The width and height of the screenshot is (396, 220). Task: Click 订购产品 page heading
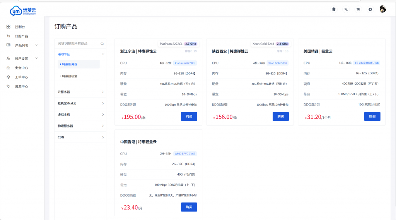tap(66, 27)
